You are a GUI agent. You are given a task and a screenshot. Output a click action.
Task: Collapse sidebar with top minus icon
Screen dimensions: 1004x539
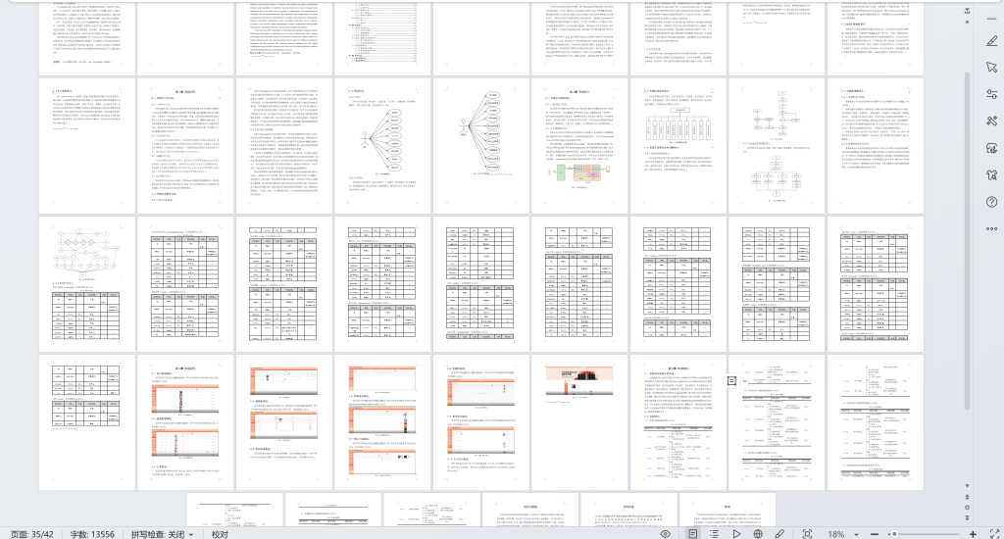click(992, 19)
